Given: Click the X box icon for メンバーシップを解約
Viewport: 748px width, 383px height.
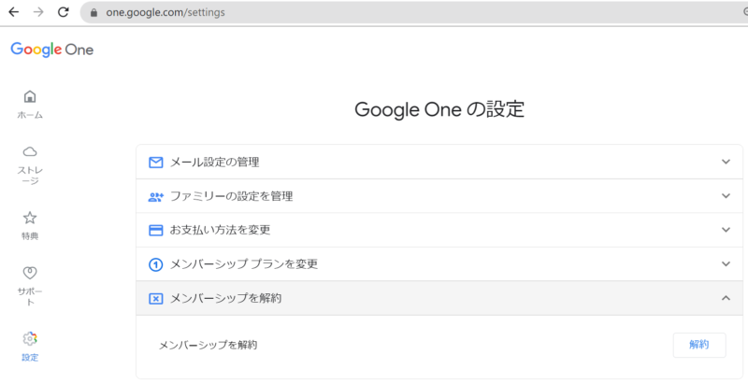Looking at the screenshot, I should [x=155, y=299].
